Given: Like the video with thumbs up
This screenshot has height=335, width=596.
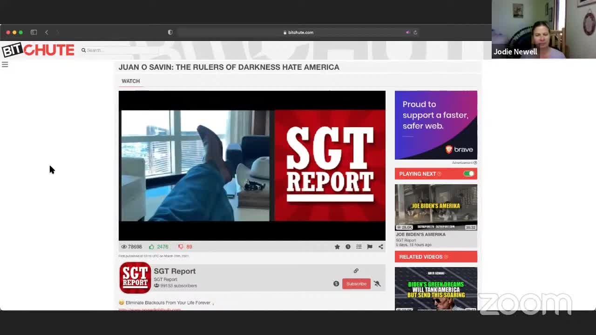Looking at the screenshot, I should (151, 247).
